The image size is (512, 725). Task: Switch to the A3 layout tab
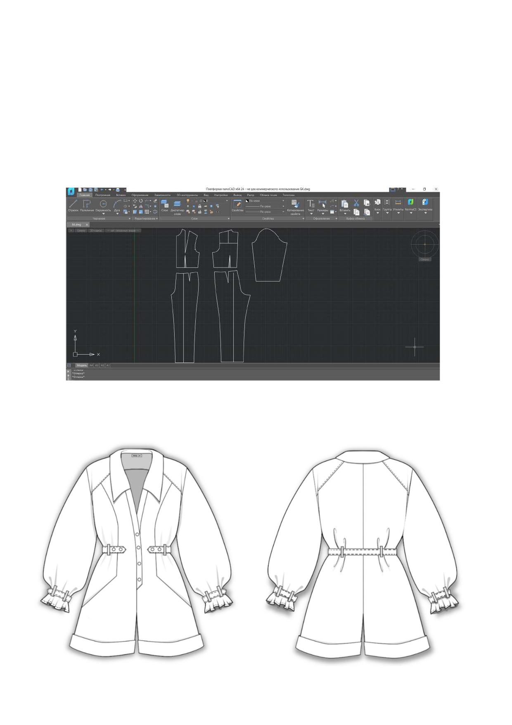(x=97, y=365)
